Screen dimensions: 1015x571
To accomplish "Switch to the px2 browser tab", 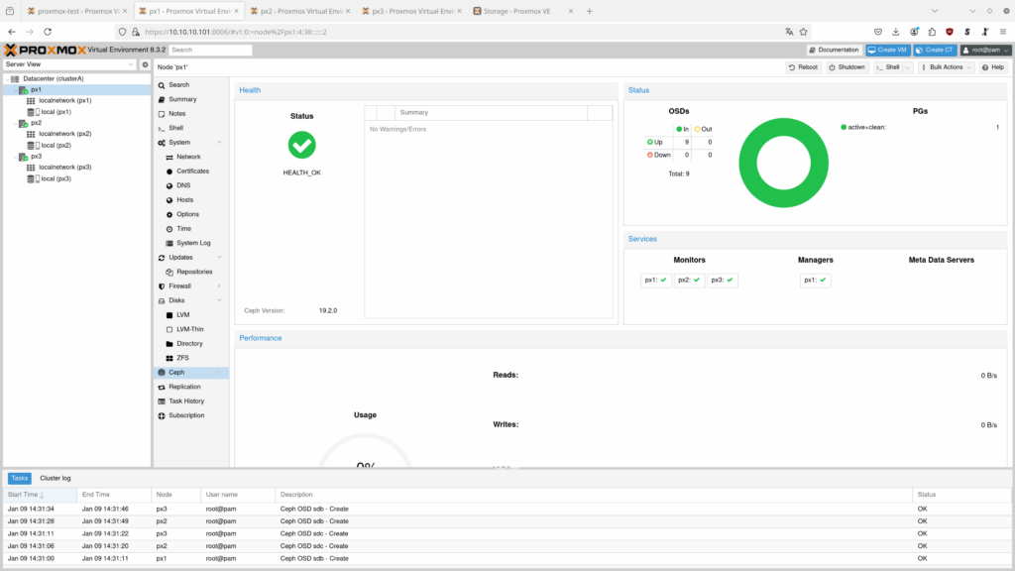I will (x=300, y=11).
